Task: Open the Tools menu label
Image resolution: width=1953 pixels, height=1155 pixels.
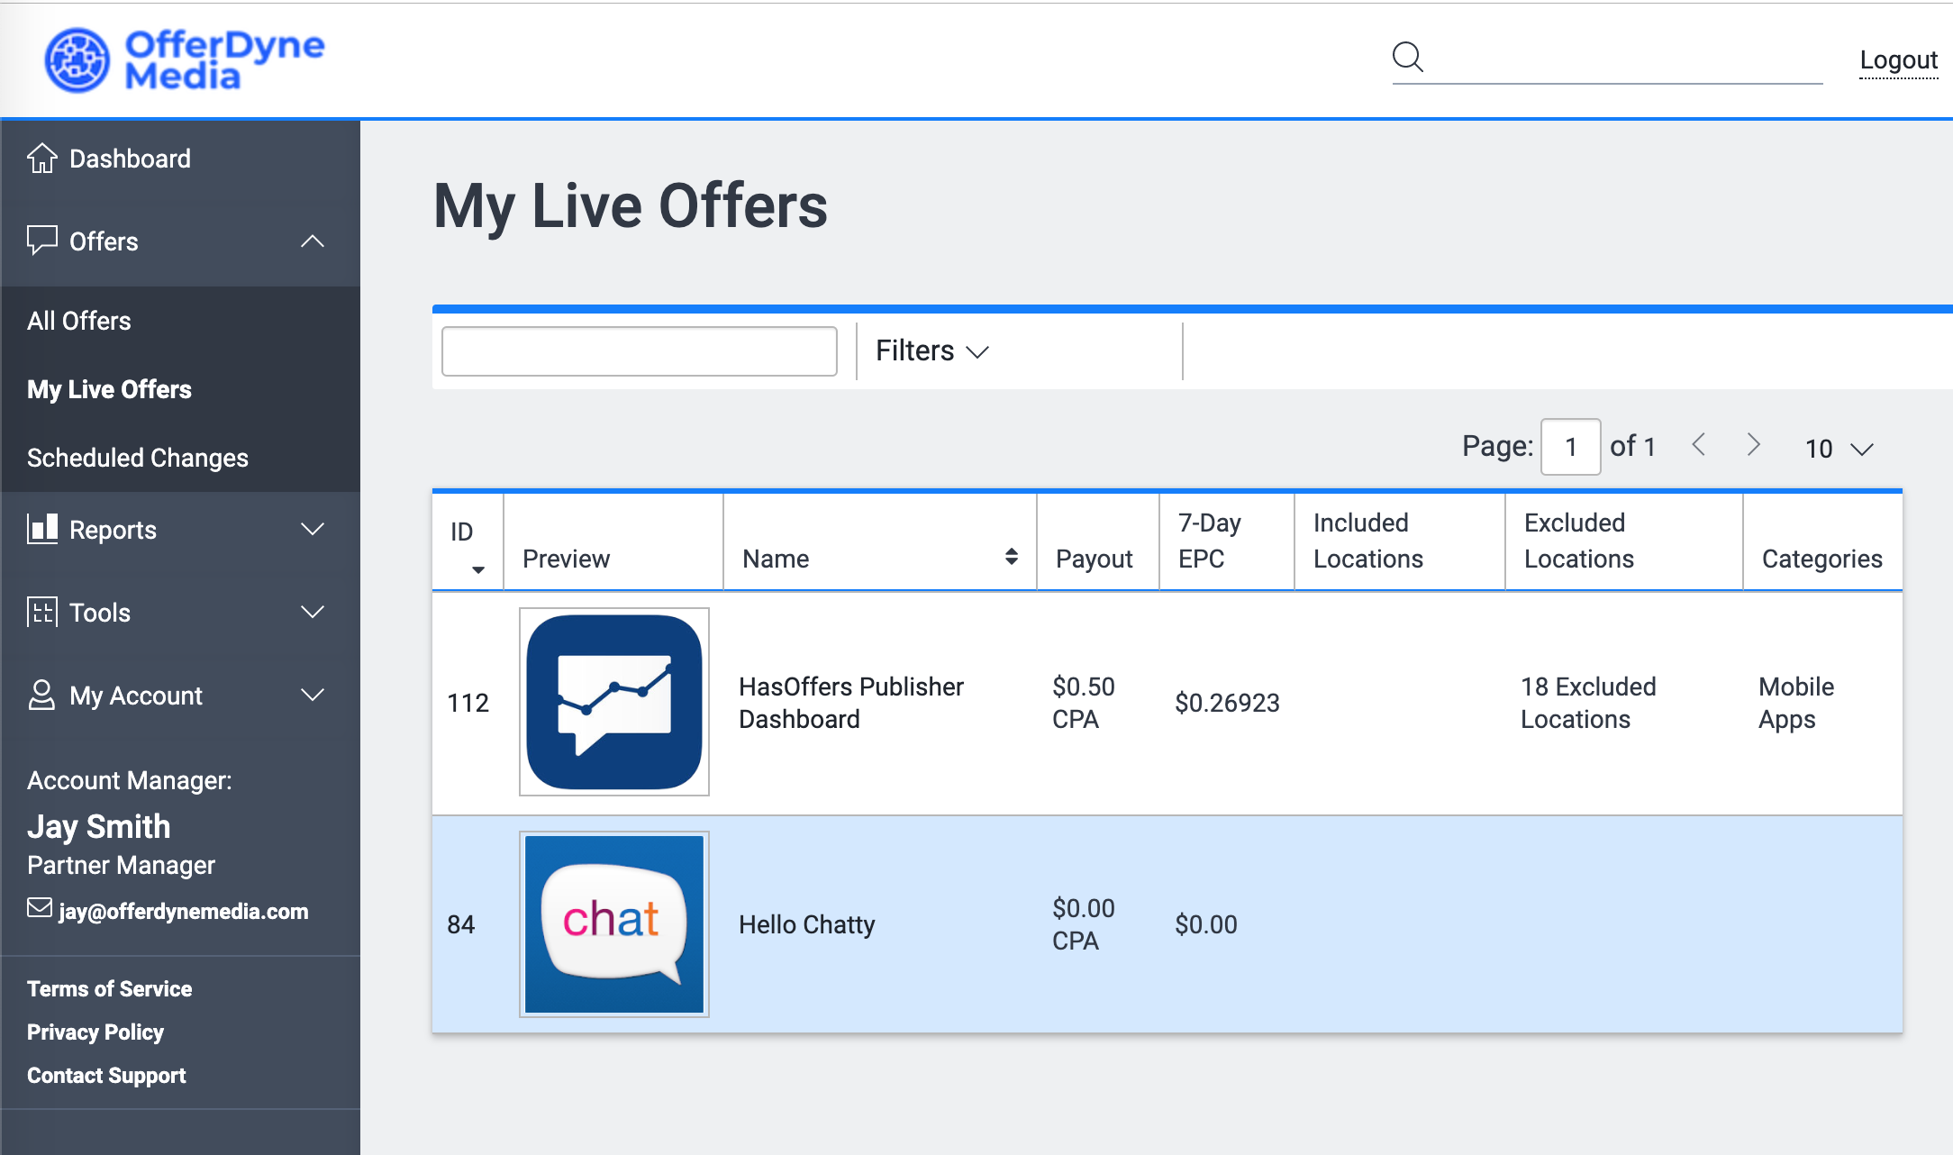Action: (100, 613)
